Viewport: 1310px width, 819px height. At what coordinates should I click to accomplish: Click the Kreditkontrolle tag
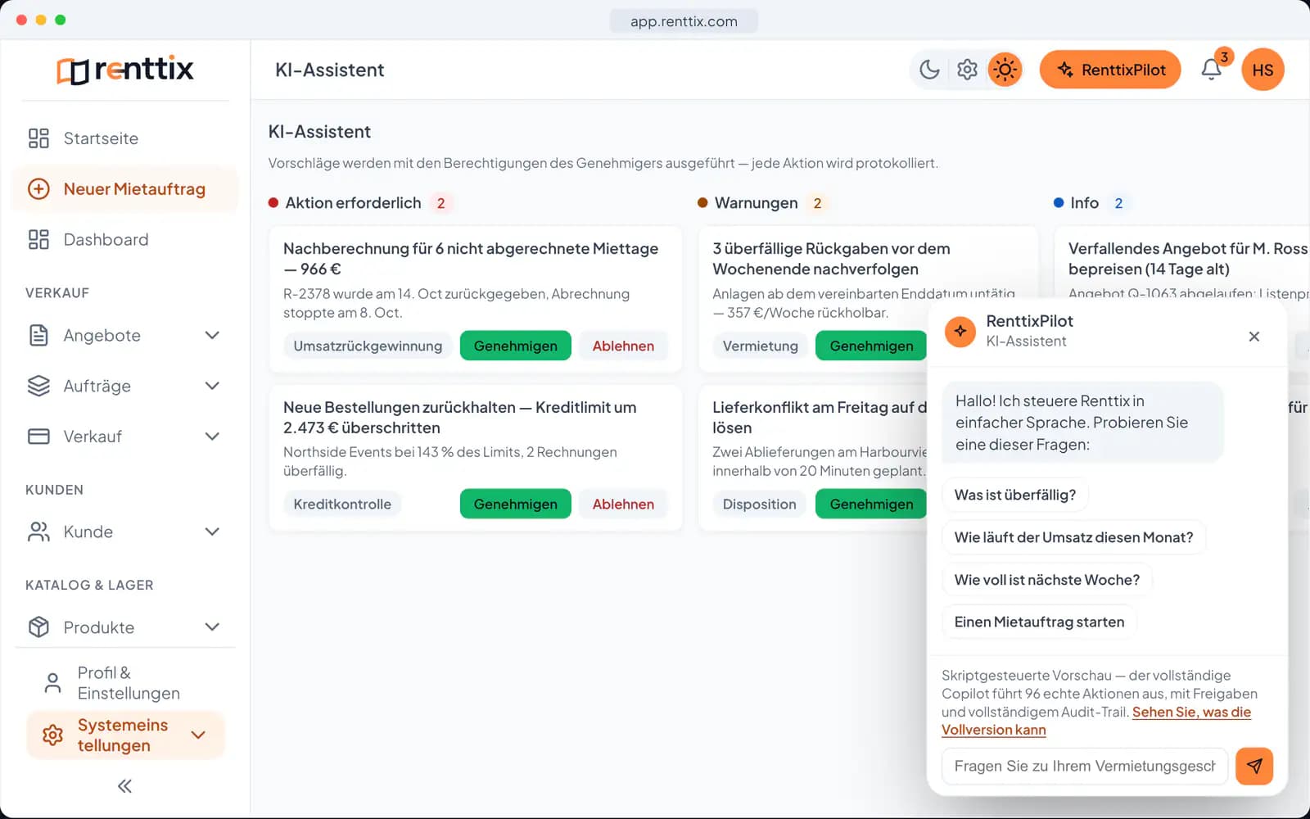(x=342, y=504)
